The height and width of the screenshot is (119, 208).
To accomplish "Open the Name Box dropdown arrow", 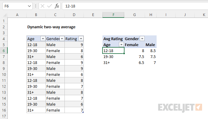I will click(x=29, y=6).
